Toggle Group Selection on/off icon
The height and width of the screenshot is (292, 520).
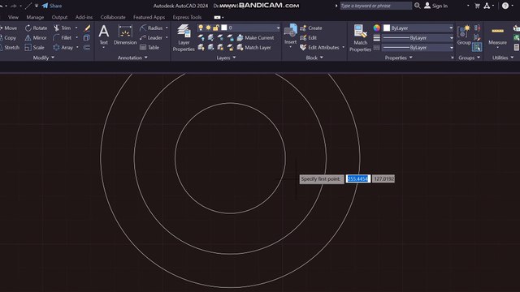[477, 47]
